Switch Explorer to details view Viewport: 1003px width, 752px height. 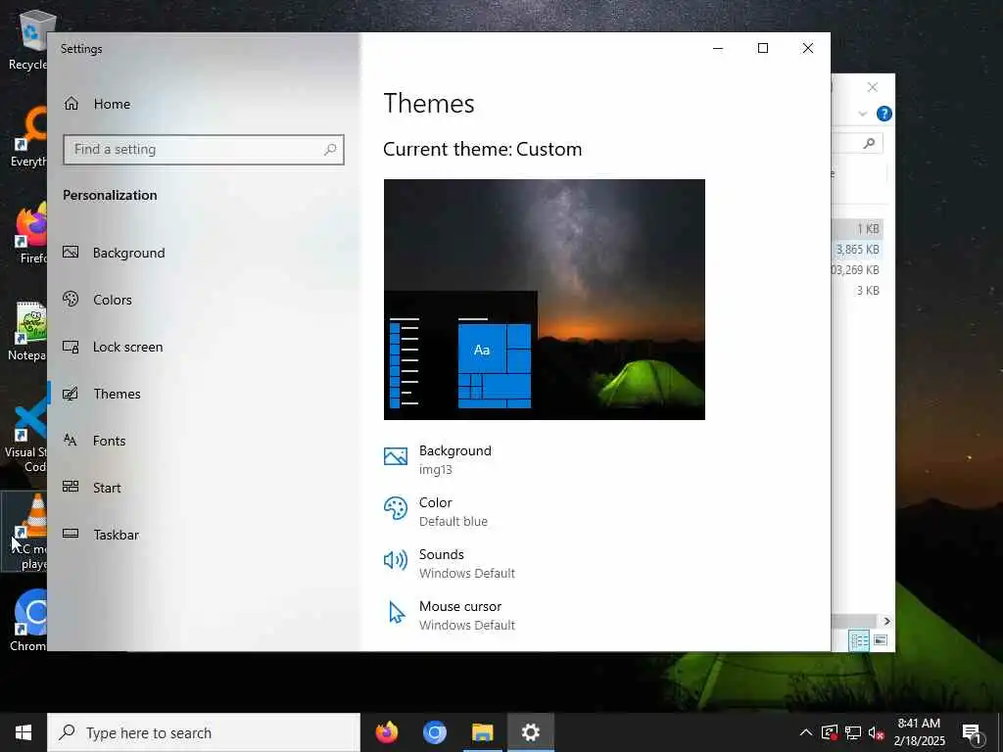[x=859, y=640]
